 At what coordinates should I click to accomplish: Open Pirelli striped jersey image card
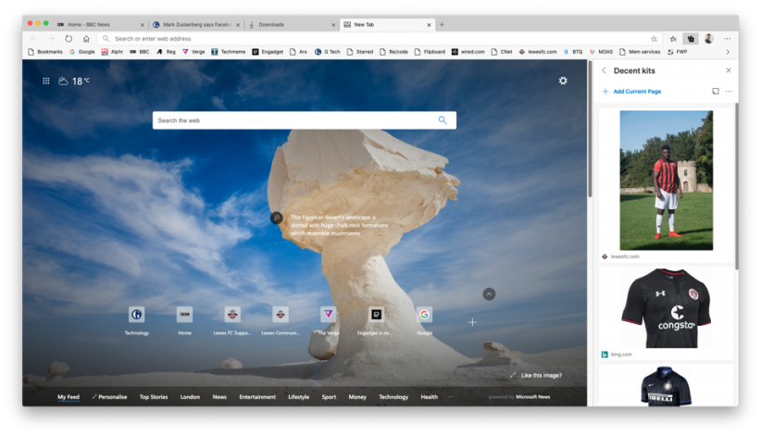tap(666, 387)
